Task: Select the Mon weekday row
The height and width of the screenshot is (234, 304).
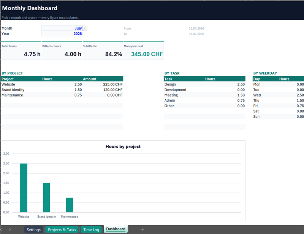Action: [x=279, y=84]
